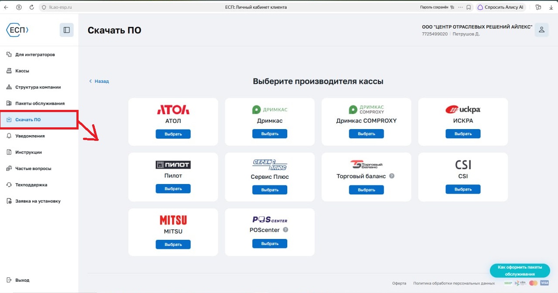Viewport: 558px width, 293px height.
Task: Click the password saved key icon
Action: pyautogui.click(x=452, y=7)
